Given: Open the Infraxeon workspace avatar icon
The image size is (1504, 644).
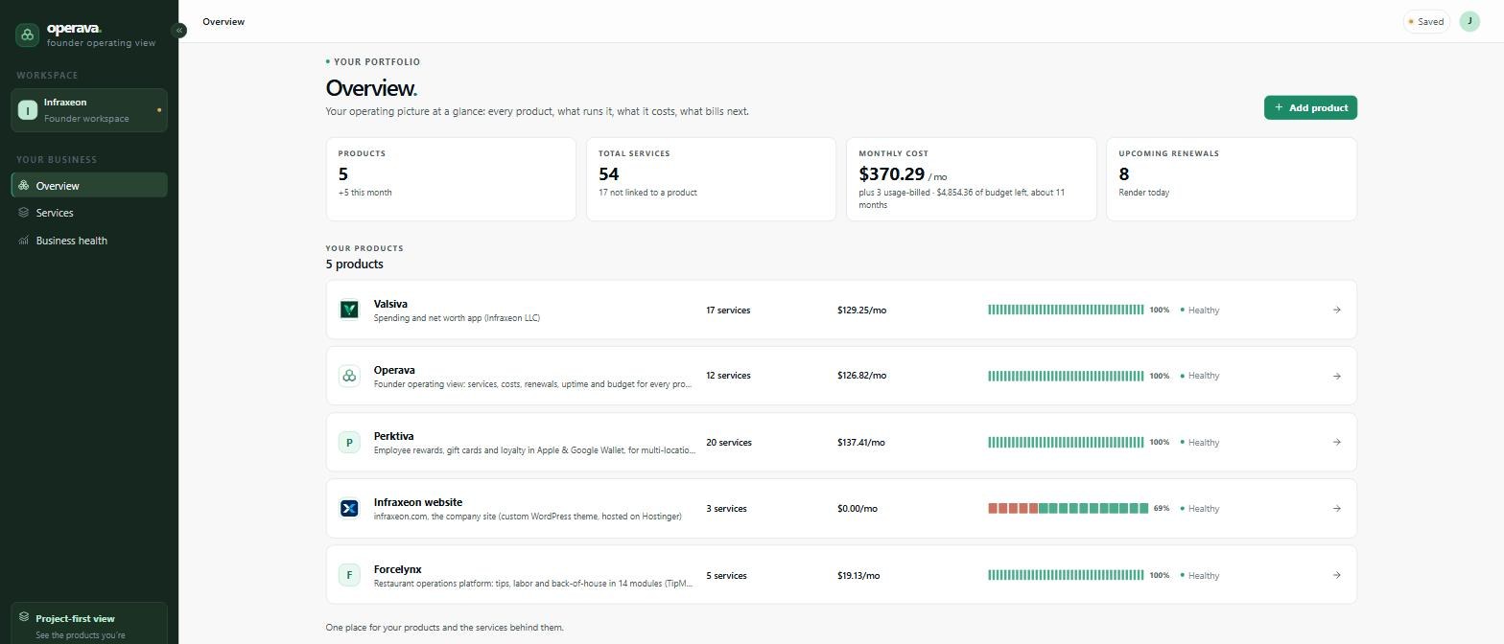Looking at the screenshot, I should pos(28,110).
